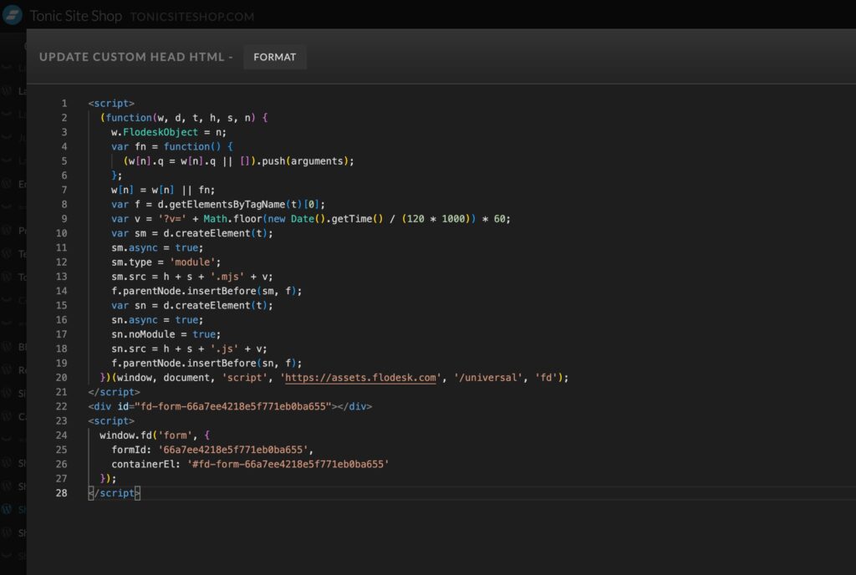
Task: Click the "window.fd('form', {" line
Action: click(x=155, y=435)
